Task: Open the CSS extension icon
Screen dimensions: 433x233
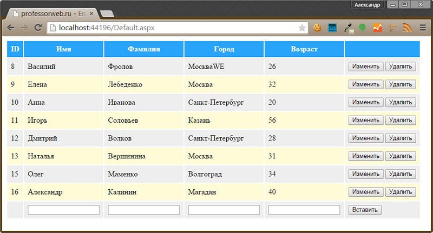Action: coord(332,28)
